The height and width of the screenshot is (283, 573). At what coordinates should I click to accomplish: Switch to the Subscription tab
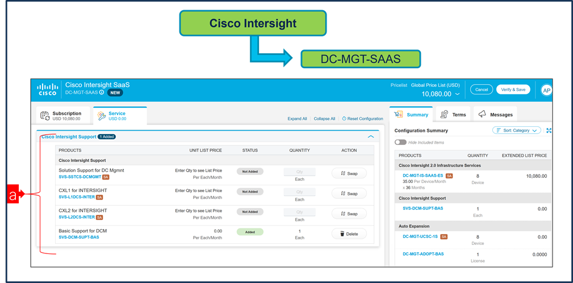pos(64,116)
